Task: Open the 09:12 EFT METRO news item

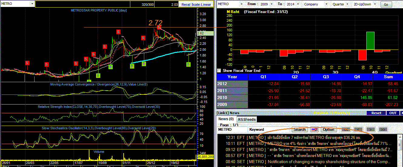Action: tap(307, 149)
